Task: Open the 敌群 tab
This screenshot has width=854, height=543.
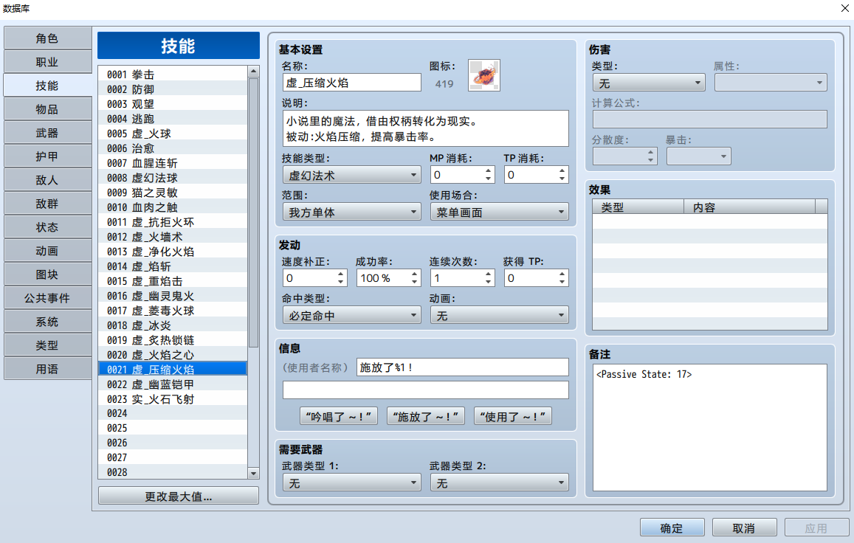Action: (x=47, y=204)
